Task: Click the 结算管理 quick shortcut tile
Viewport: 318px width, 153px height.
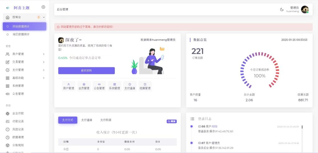Action: tap(145, 86)
